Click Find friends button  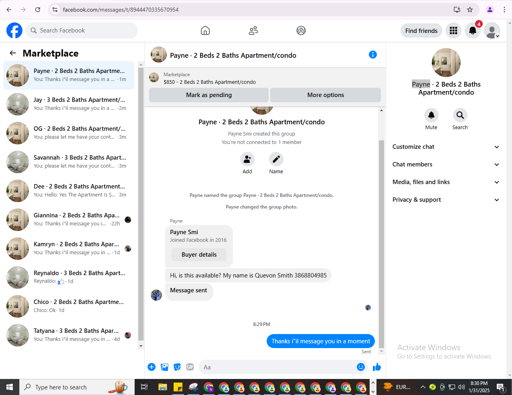[x=421, y=30]
